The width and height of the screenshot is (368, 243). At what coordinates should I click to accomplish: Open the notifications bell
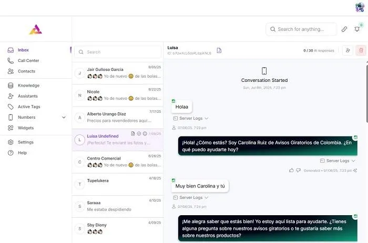(x=357, y=29)
